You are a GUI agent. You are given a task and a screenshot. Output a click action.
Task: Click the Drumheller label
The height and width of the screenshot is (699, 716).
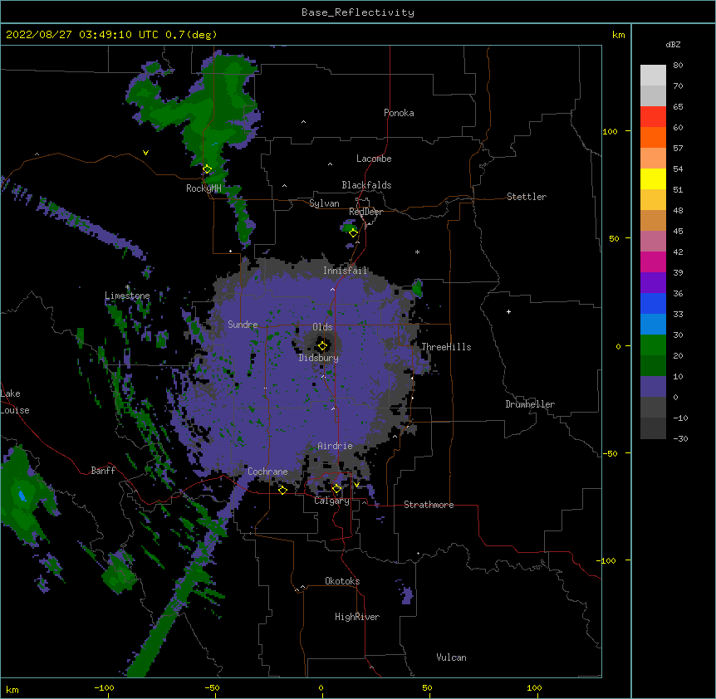coord(530,404)
